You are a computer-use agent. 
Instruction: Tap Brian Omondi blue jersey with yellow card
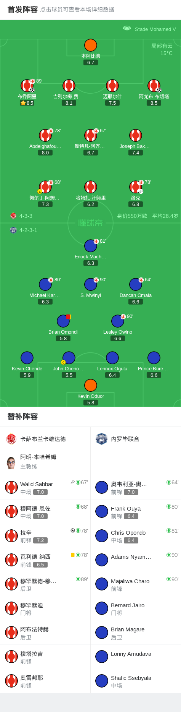pyautogui.click(x=63, y=321)
